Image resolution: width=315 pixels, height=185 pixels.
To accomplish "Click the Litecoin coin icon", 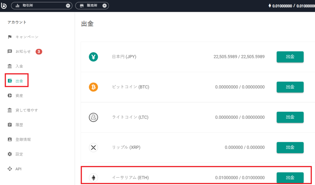I will 94,117.
